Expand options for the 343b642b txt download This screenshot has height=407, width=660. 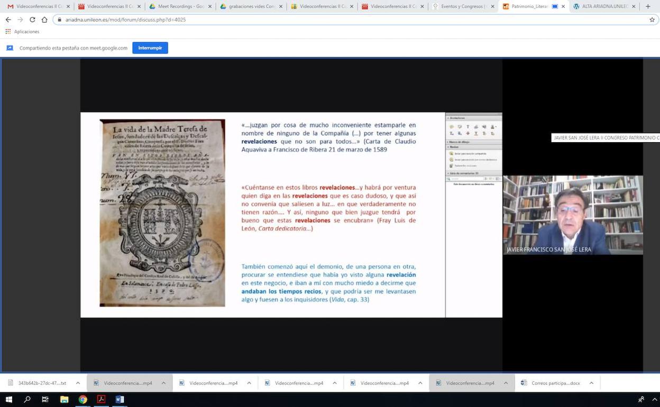click(78, 383)
